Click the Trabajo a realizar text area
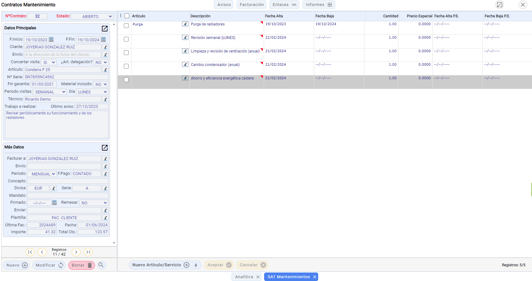532x281 pixels. click(x=57, y=124)
